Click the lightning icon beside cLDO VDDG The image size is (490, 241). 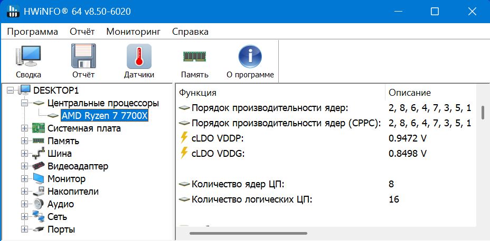click(184, 153)
